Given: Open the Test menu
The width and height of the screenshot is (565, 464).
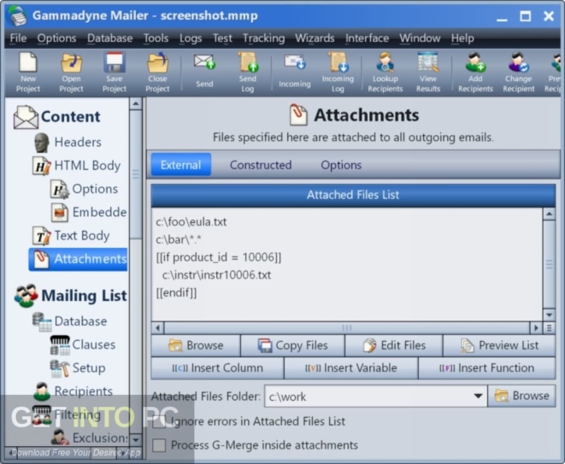Looking at the screenshot, I should 222,38.
